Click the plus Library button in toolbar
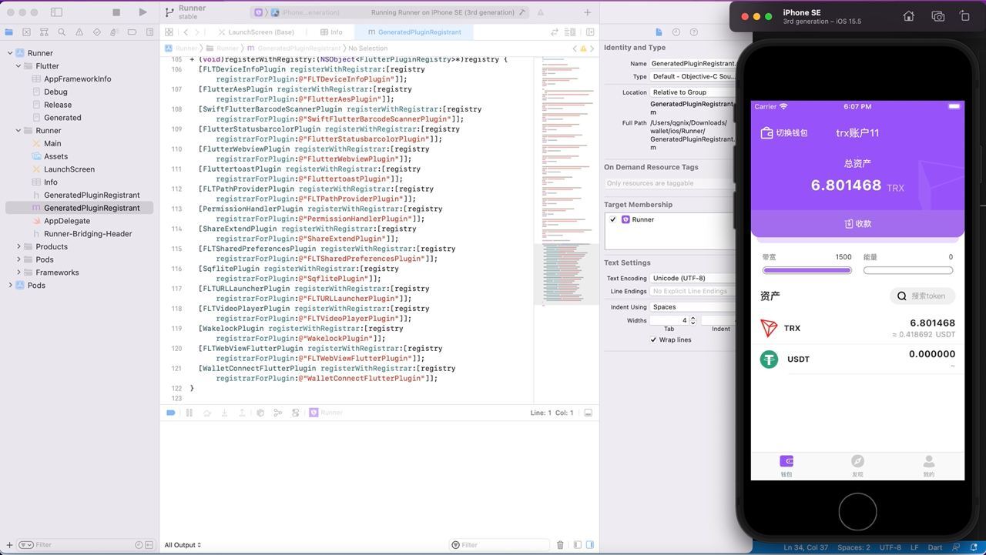Image resolution: width=986 pixels, height=555 pixels. 587,12
